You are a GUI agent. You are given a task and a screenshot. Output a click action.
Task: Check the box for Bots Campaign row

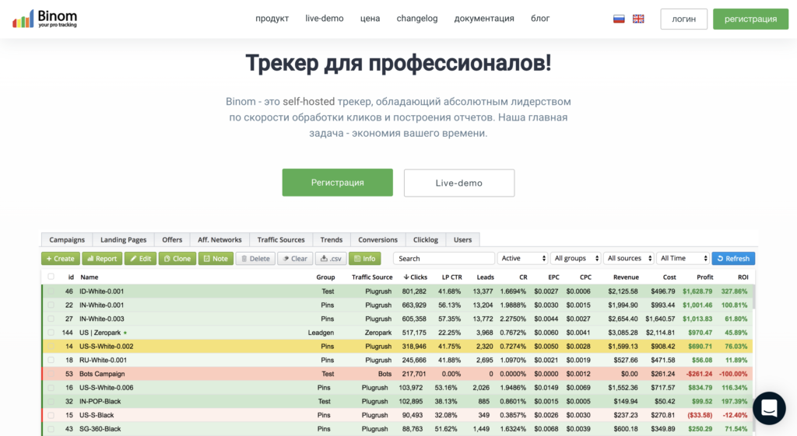tap(51, 374)
